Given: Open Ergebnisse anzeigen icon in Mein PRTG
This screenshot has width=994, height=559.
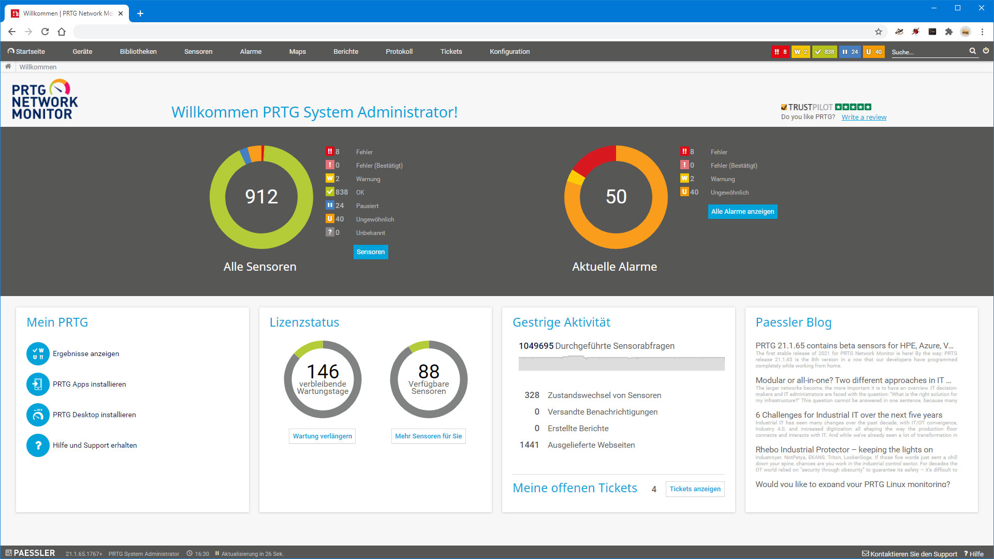Looking at the screenshot, I should coord(38,354).
